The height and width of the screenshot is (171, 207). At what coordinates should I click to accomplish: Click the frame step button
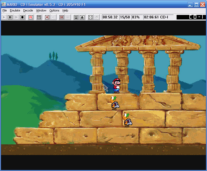(x=16, y=17)
